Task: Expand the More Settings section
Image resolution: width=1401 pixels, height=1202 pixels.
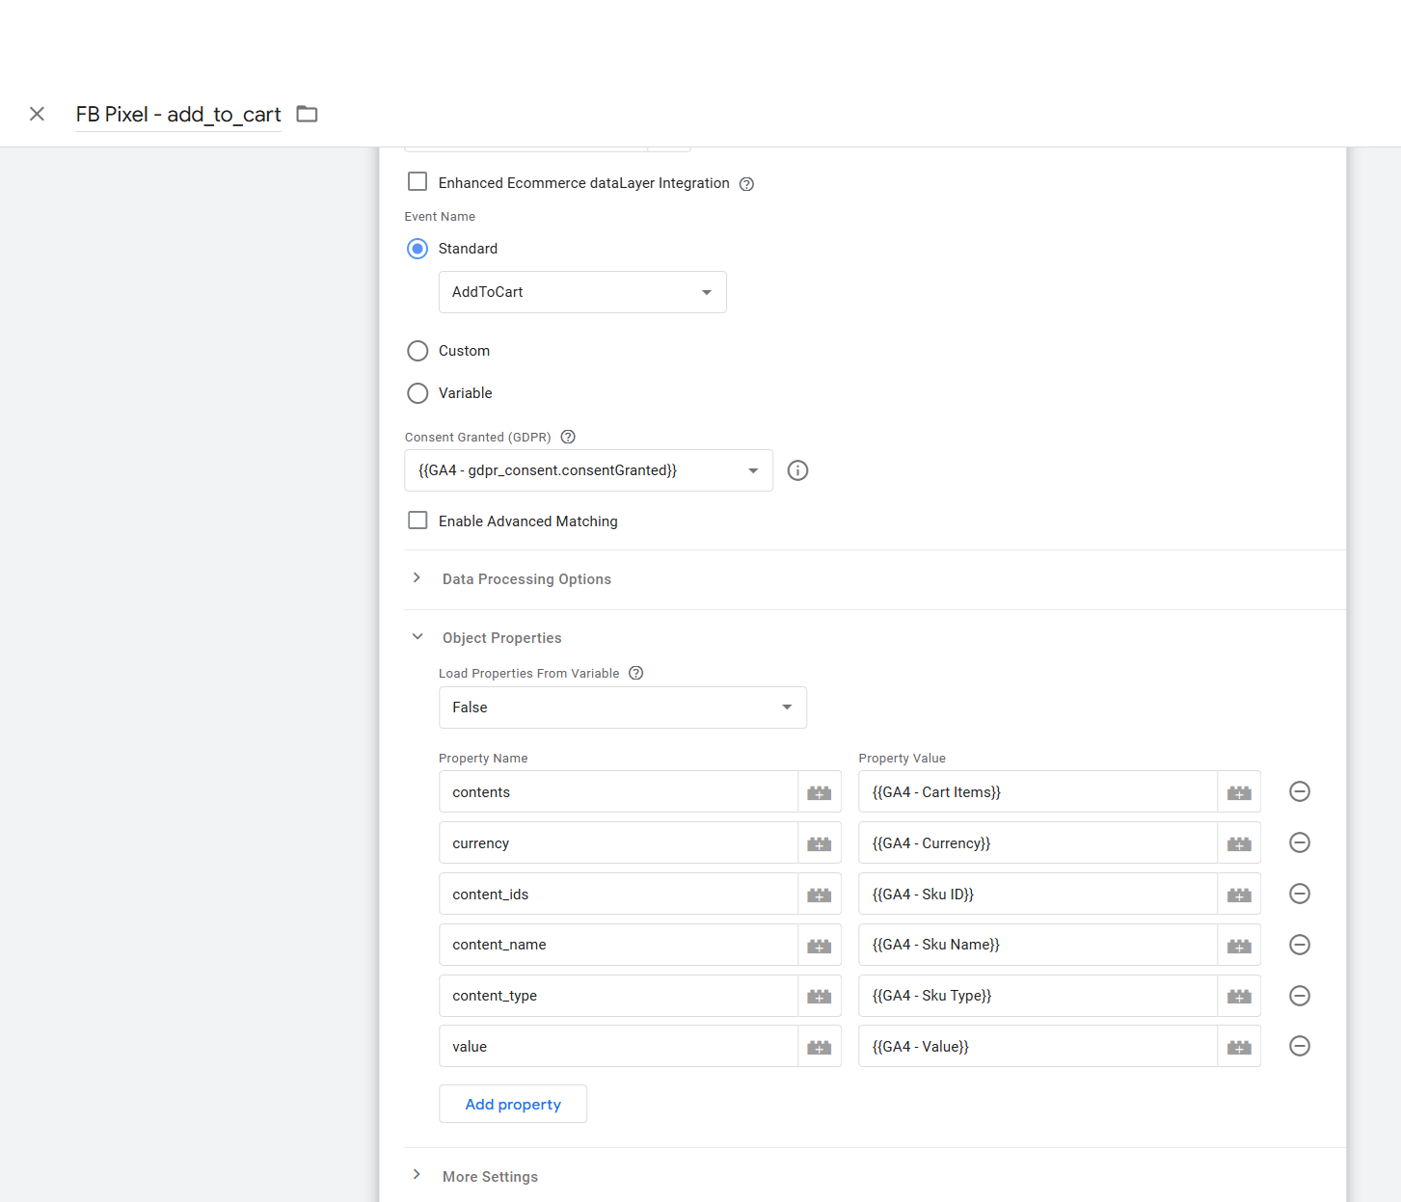Action: [489, 1176]
